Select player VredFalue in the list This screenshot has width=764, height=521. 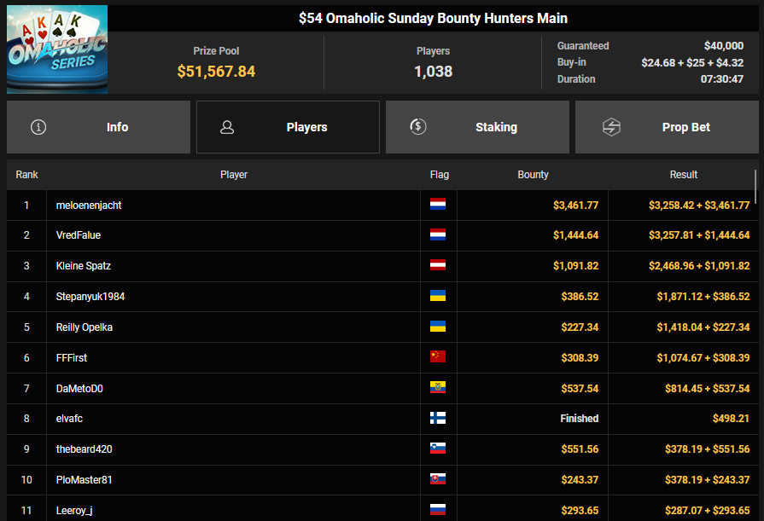coord(79,235)
